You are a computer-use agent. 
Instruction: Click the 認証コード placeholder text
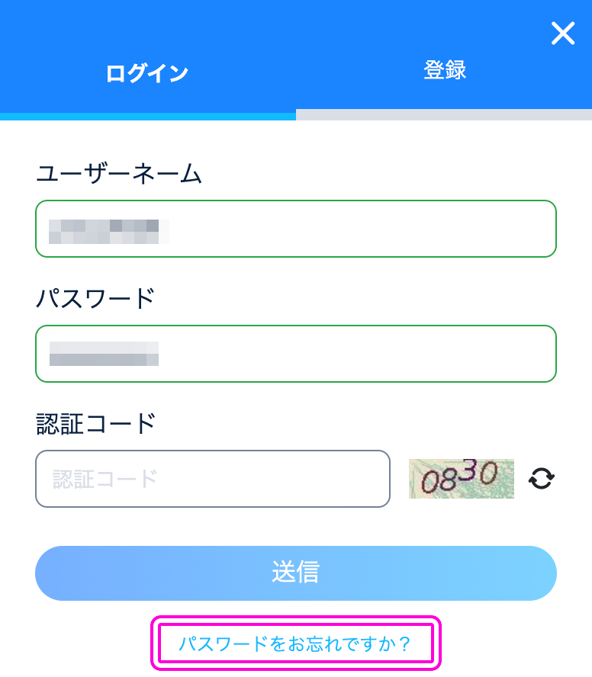click(x=105, y=479)
